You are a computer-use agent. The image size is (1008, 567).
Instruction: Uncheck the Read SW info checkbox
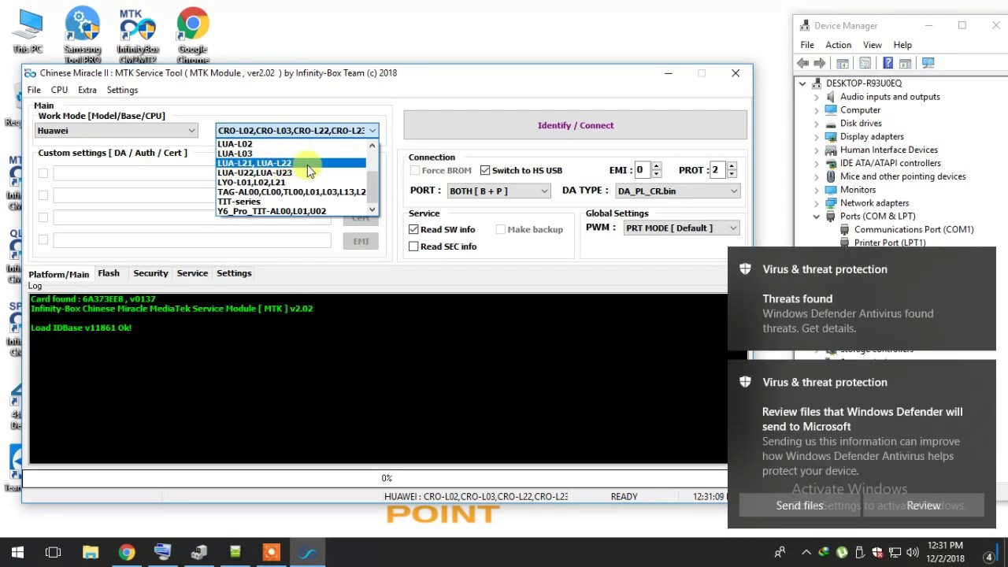(413, 229)
